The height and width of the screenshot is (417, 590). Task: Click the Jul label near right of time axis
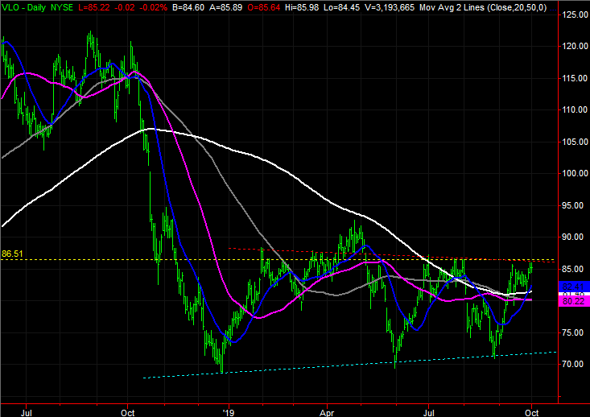coord(428,413)
